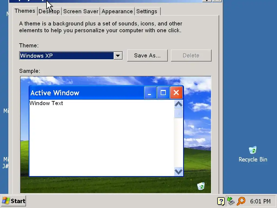The width and height of the screenshot is (277, 208).
Task: Click the Sample: label
Action: [30, 71]
